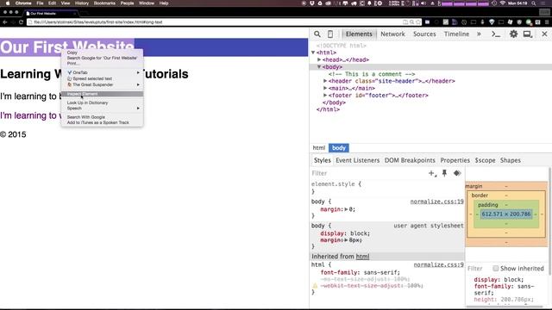552x310 pixels.
Task: Open DOM Breakpoints tab
Action: [x=410, y=160]
